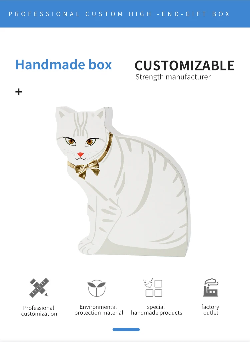Click the cat's red nose
This screenshot has width=250, height=342.
(x=80, y=154)
